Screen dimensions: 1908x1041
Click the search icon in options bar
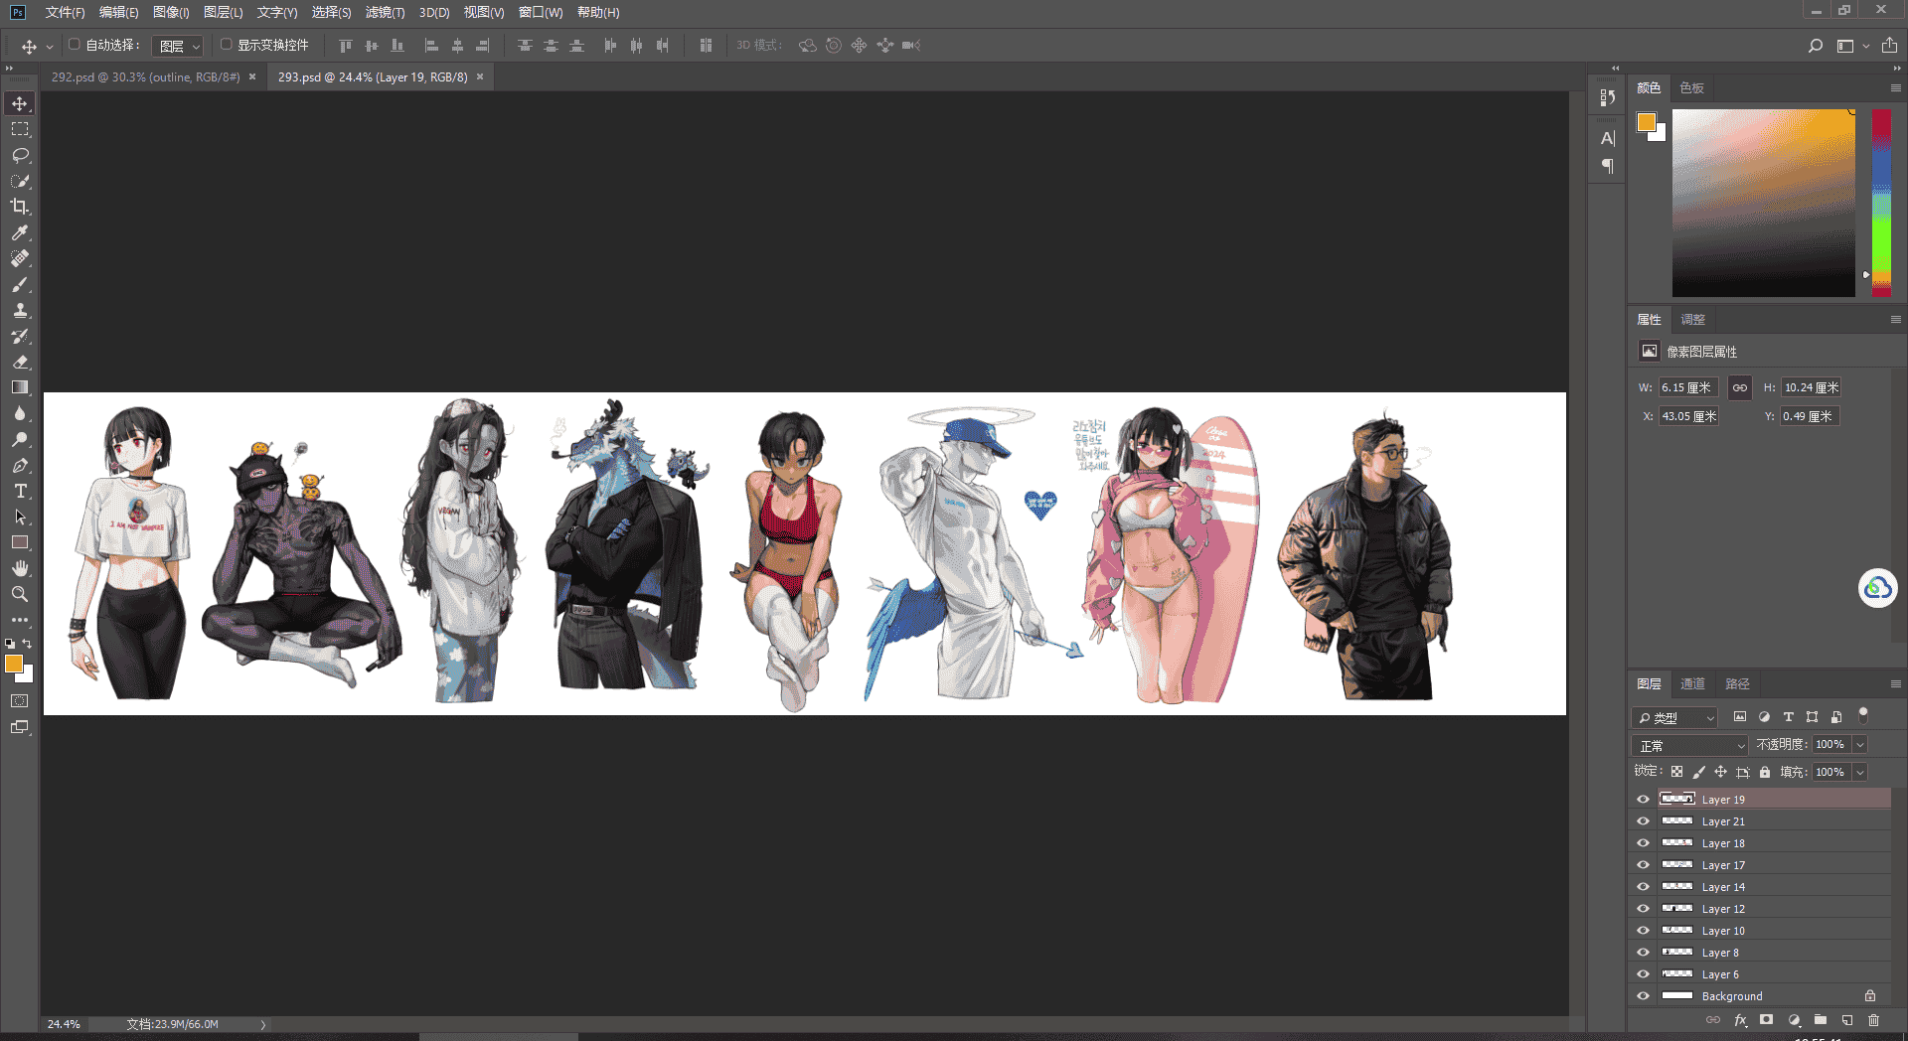click(x=1816, y=46)
